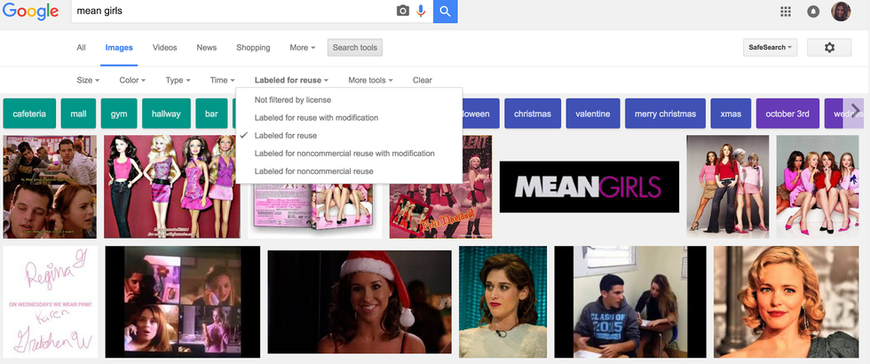Open the settings gear menu
The image size is (870, 364).
829,47
